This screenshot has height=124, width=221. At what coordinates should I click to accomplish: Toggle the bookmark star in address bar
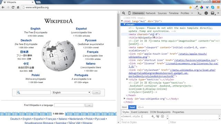(x=190, y=7)
